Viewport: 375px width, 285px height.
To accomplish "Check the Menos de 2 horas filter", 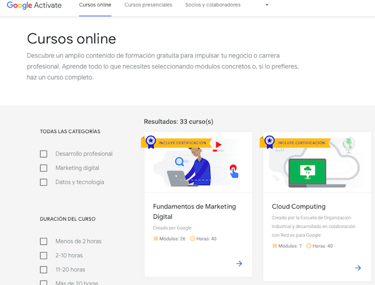I will pos(44,241).
